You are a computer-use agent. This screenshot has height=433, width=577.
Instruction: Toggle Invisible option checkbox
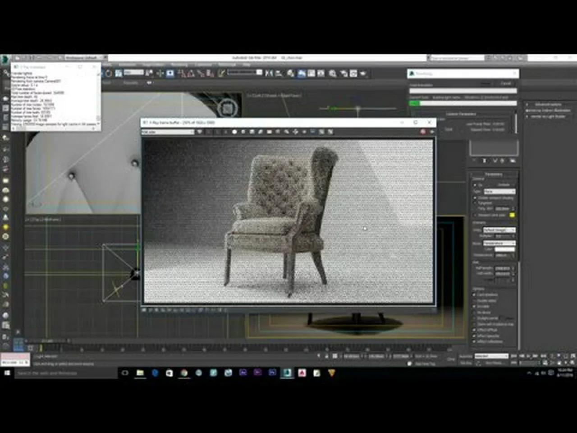pos(474,306)
